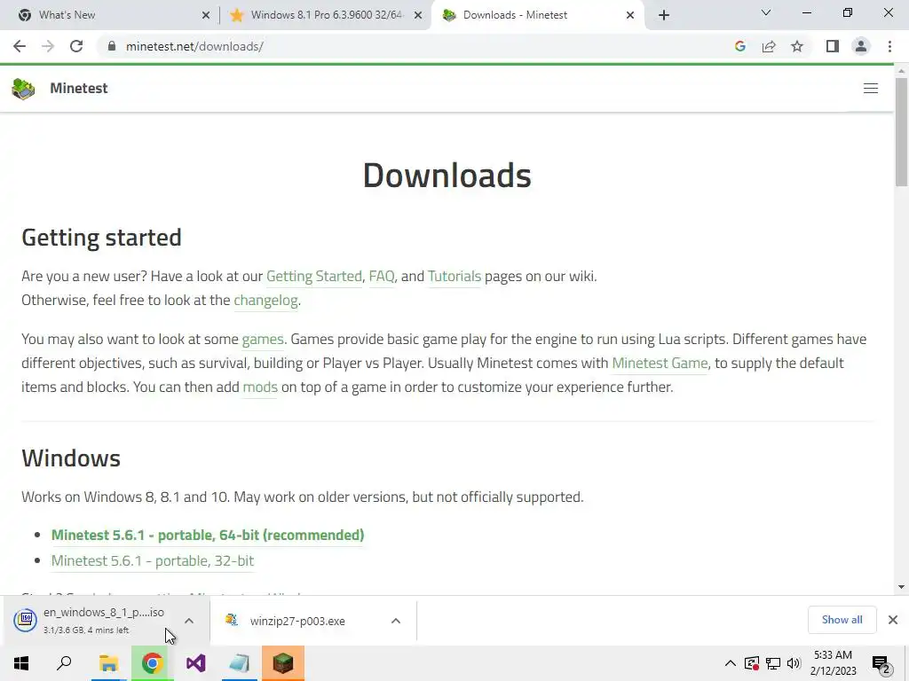The width and height of the screenshot is (909, 681).
Task: Open the FAQ link
Action: pyautogui.click(x=382, y=277)
